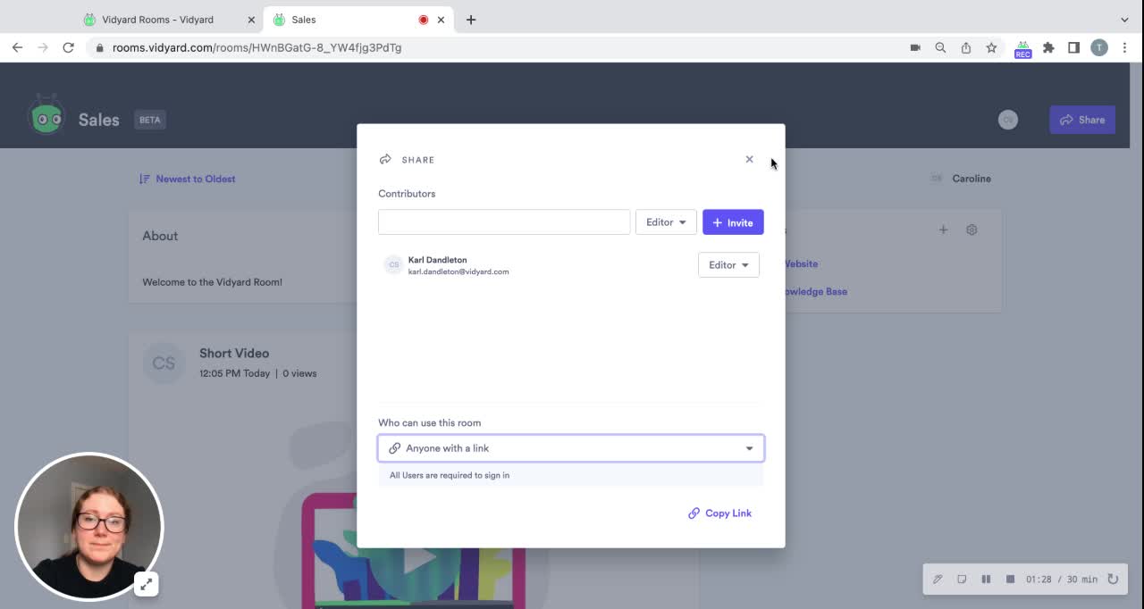This screenshot has height=609, width=1144.
Task: Close the Sales browser tab
Action: point(441,20)
